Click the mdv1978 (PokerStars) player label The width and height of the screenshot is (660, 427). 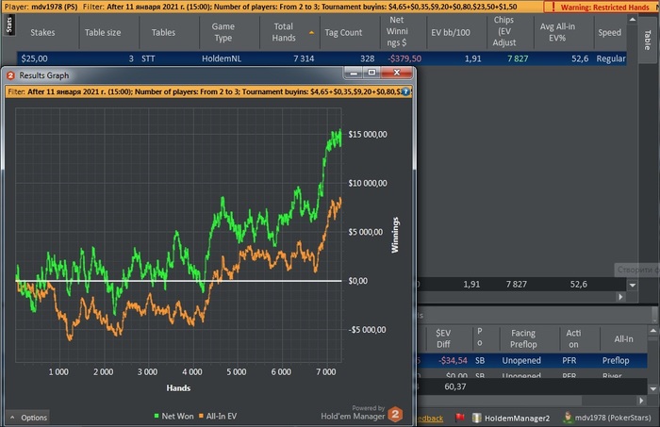(x=613, y=418)
